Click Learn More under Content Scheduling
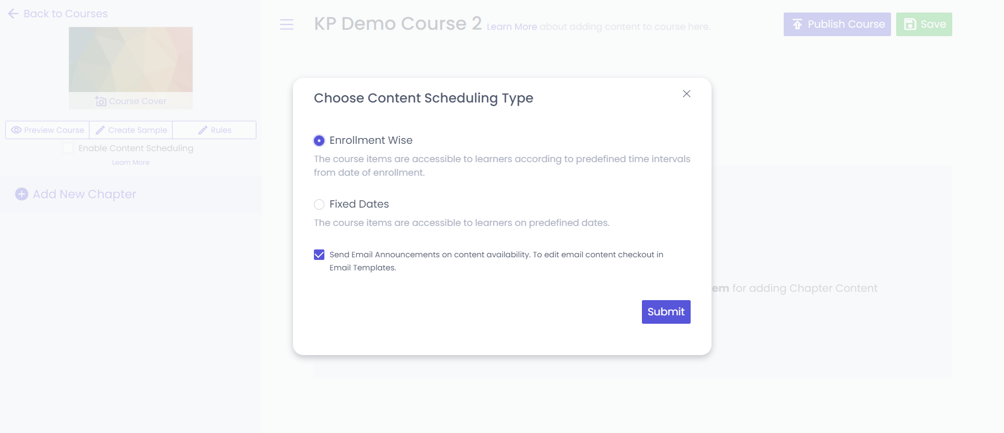Screen dimensions: 1004x433 [131, 163]
